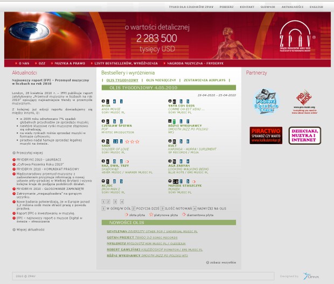This screenshot has height=284, width=334.
Task: Click the ZPAV logo in the header
Action: tap(297, 36)
